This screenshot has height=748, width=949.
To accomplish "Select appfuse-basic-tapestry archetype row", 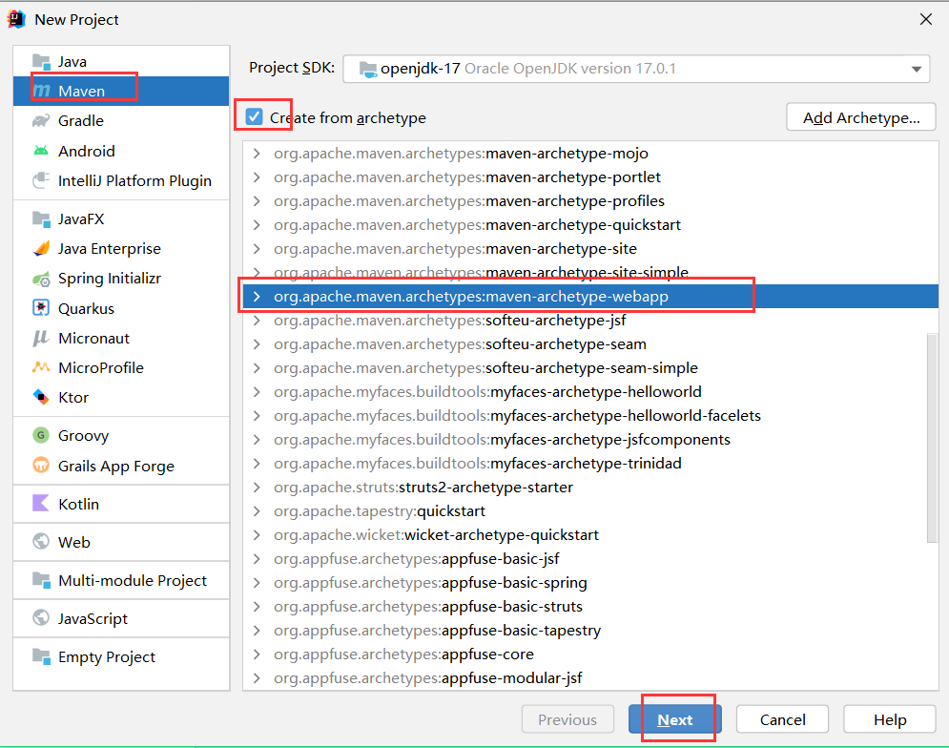I will pos(590,631).
